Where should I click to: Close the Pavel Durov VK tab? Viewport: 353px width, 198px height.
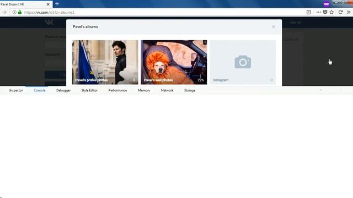pos(48,4)
